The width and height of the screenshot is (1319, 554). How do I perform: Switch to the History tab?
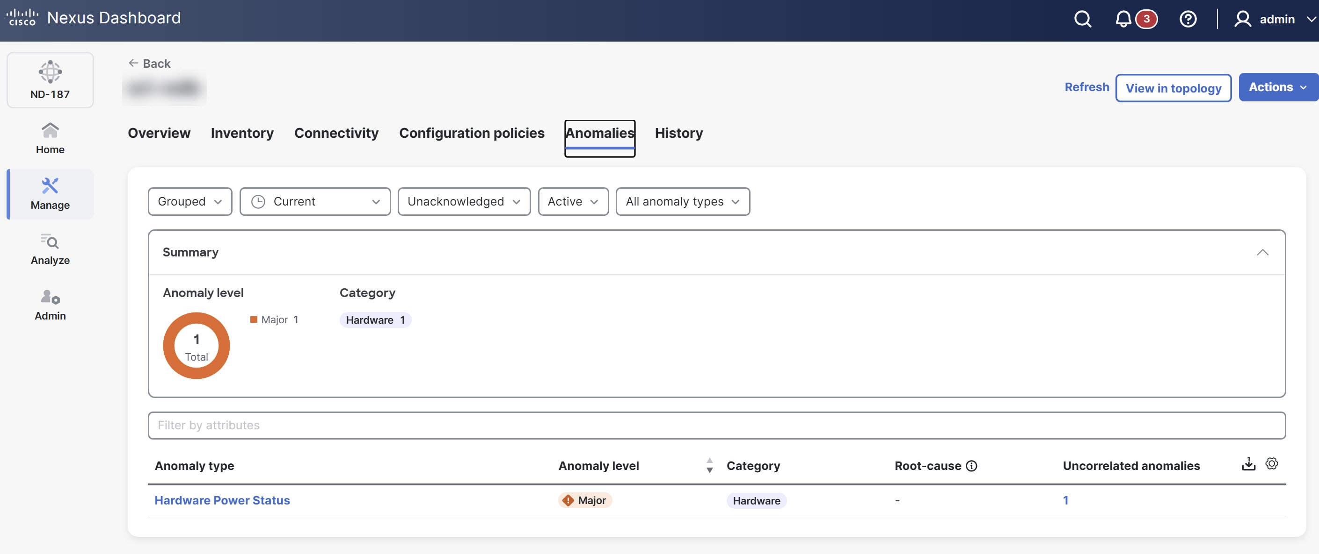click(x=678, y=133)
